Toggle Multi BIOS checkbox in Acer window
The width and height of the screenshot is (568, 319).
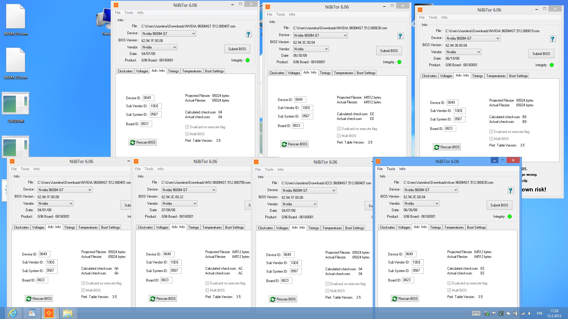[449, 290]
